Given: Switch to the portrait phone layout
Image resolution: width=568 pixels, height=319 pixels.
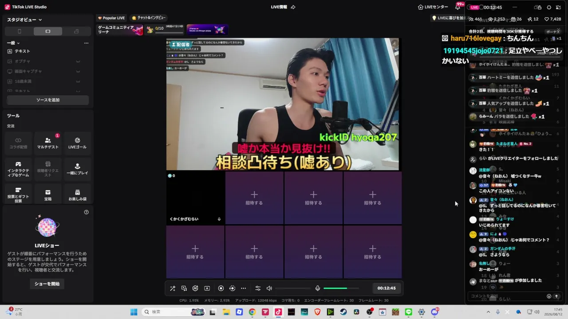Looking at the screenshot, I should [19, 31].
